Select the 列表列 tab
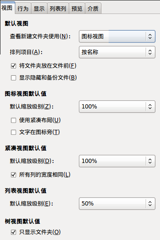Image resolution: width=160 pixels, height=240 pixels. [x=58, y=9]
